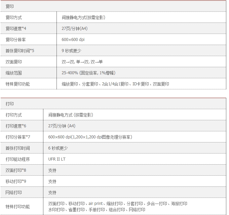Select the 打印方式 row label
This screenshot has width=229, height=215.
coord(14,115)
